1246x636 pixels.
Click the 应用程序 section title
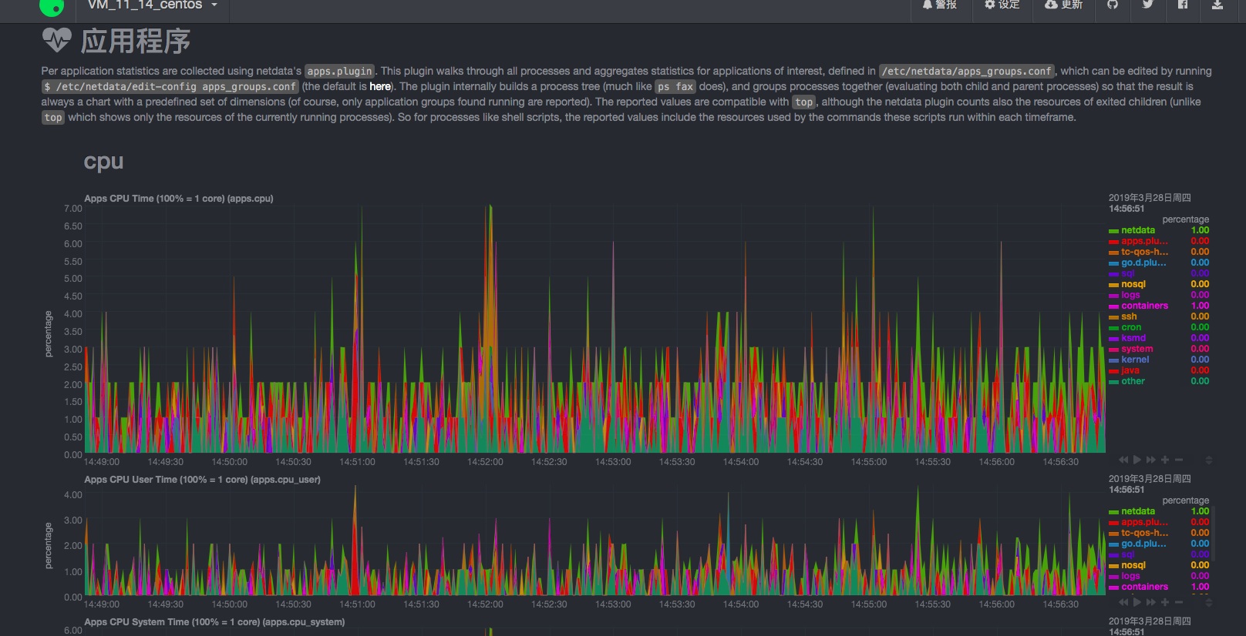[x=136, y=41]
